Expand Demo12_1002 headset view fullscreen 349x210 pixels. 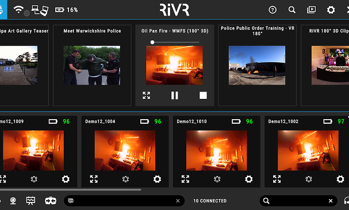click(x=277, y=179)
